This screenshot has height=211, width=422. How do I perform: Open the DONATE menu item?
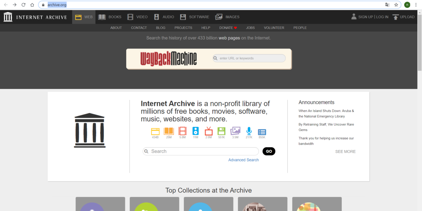click(228, 28)
